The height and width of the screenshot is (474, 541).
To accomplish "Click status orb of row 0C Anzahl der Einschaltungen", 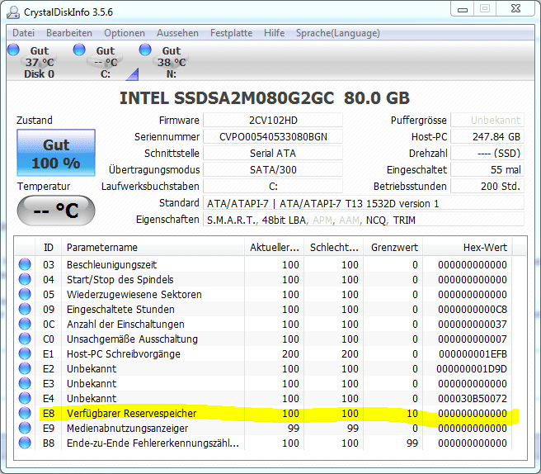I will [x=25, y=324].
